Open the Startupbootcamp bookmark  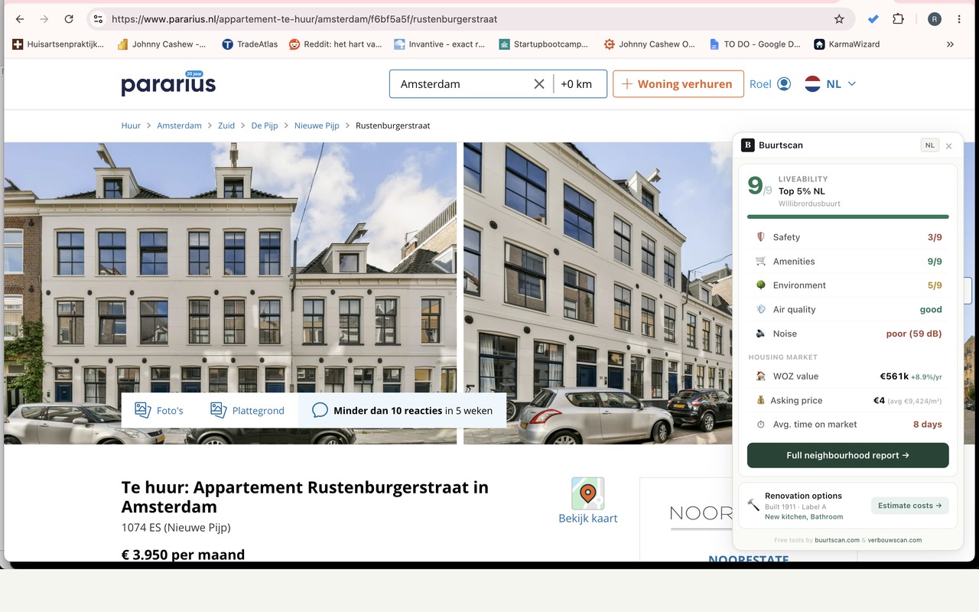coord(544,44)
